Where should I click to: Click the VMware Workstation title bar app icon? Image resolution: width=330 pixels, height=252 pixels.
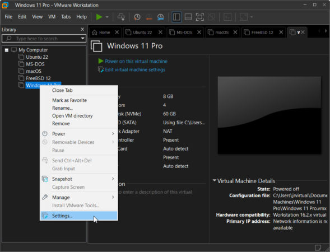tap(5, 5)
